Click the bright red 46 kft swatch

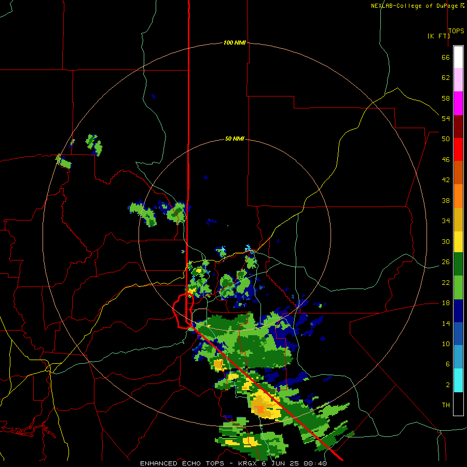click(x=458, y=149)
